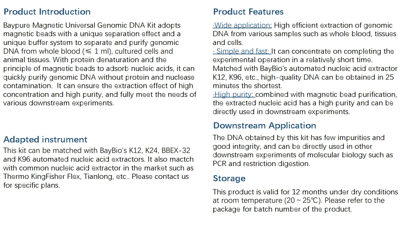
Task: Click the "Downstream Application" heading
Action: click(x=264, y=125)
